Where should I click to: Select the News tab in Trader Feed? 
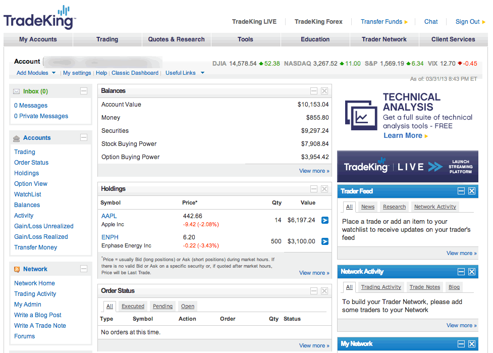point(368,207)
